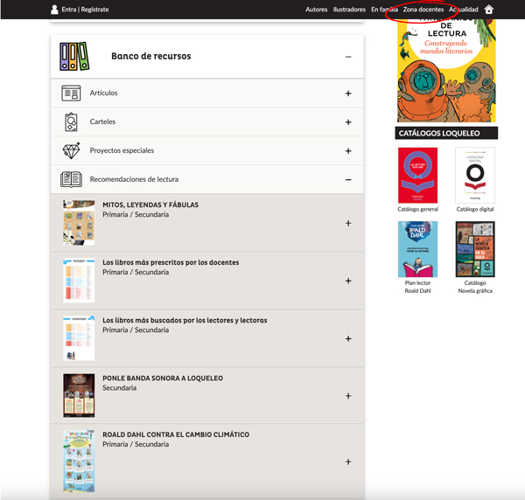Viewport: 525px width, 500px height.
Task: Click the libros más buscados thumbnail
Action: [x=79, y=338]
